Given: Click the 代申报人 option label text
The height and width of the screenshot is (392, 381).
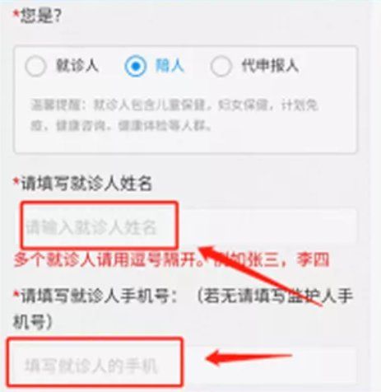Looking at the screenshot, I should (270, 66).
